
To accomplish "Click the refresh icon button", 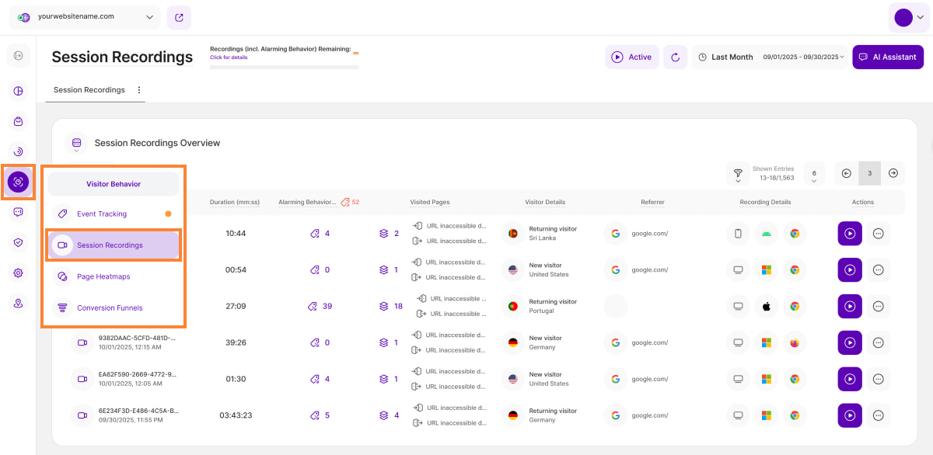I will [x=675, y=57].
